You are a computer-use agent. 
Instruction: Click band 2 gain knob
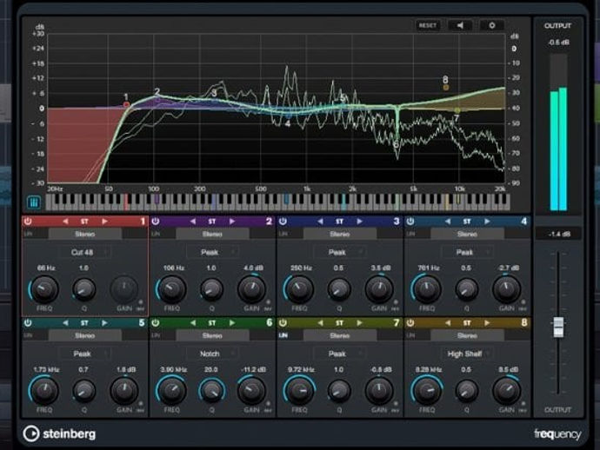pyautogui.click(x=251, y=289)
